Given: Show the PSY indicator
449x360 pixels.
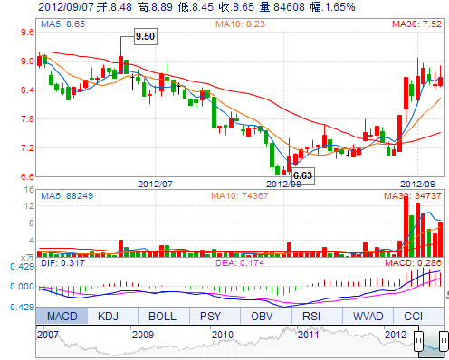Looking at the screenshot, I should (215, 316).
